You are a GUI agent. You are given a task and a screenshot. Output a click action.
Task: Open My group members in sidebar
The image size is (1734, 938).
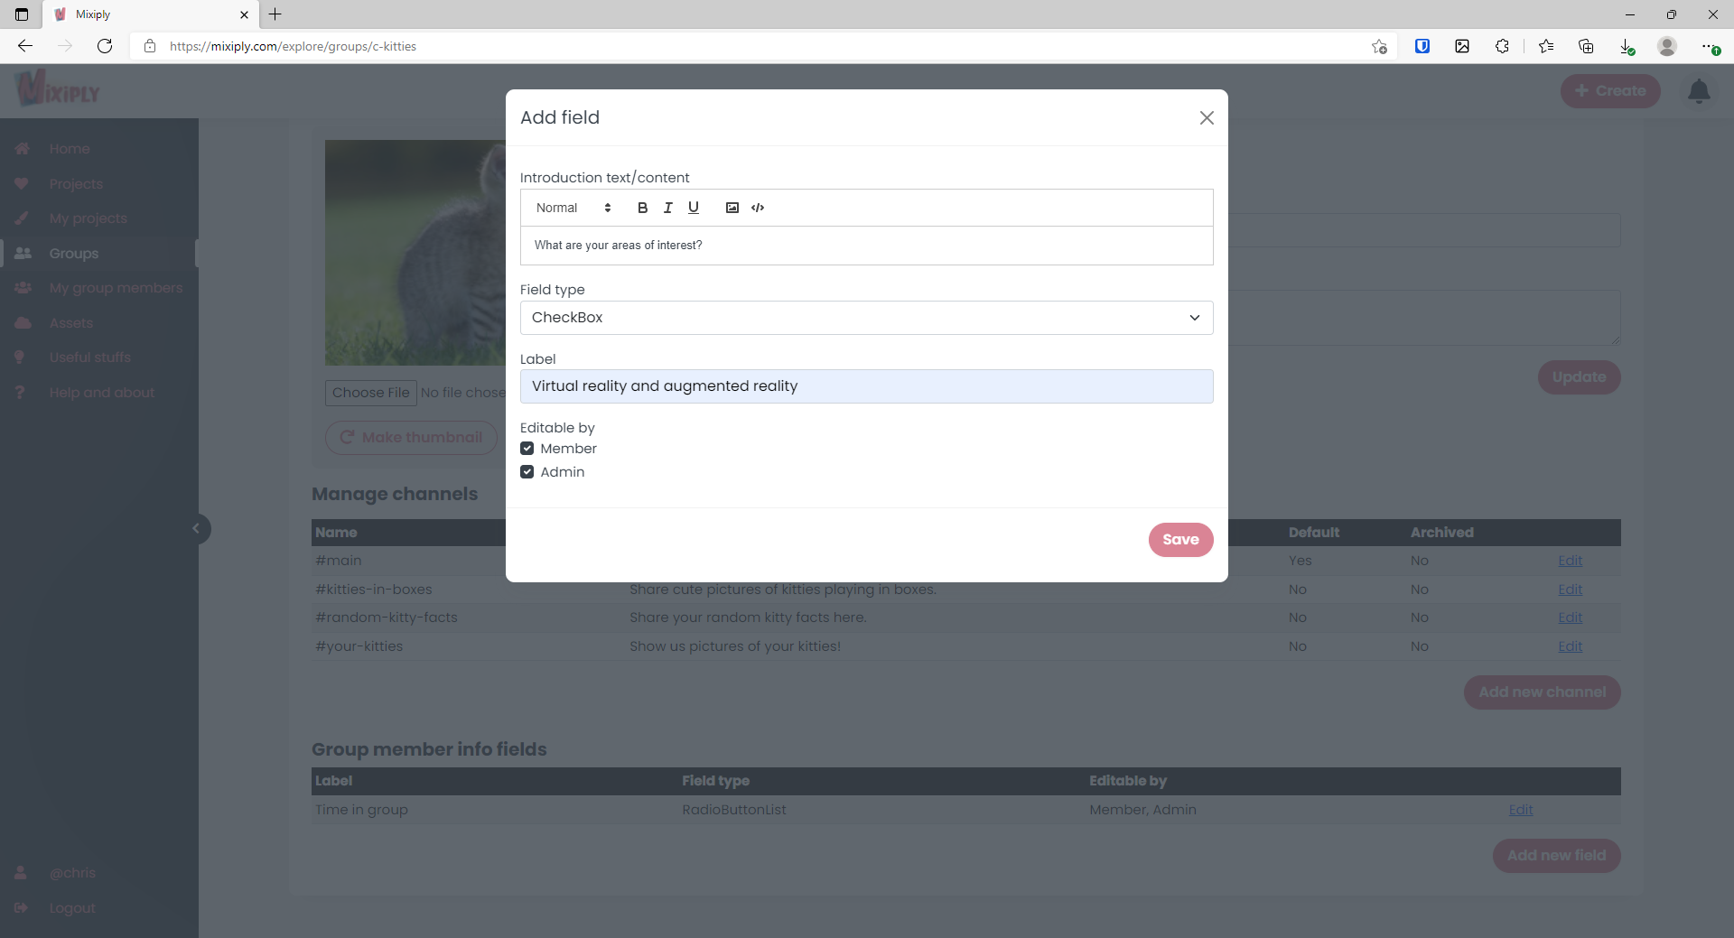[116, 288]
